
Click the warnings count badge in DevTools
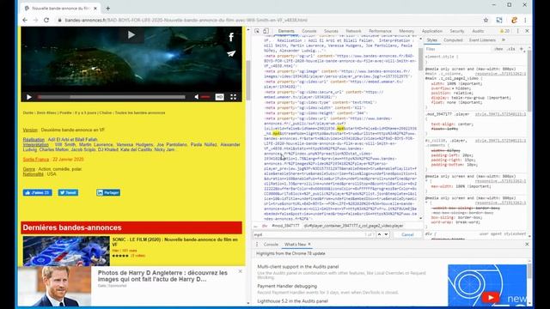pyautogui.click(x=504, y=31)
